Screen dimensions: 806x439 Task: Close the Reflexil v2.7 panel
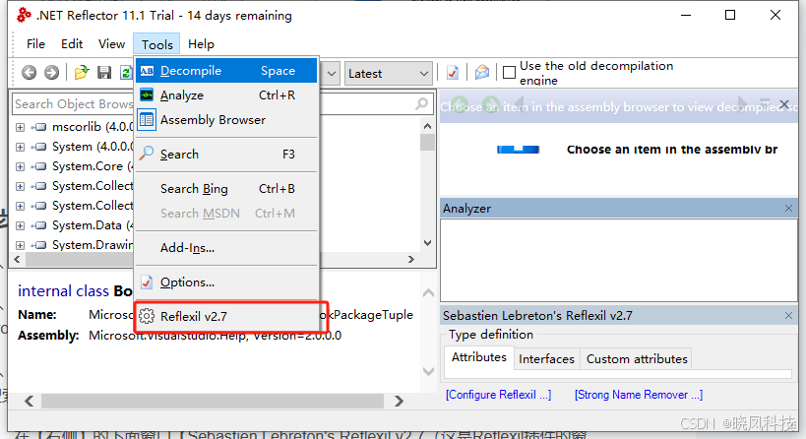788,315
